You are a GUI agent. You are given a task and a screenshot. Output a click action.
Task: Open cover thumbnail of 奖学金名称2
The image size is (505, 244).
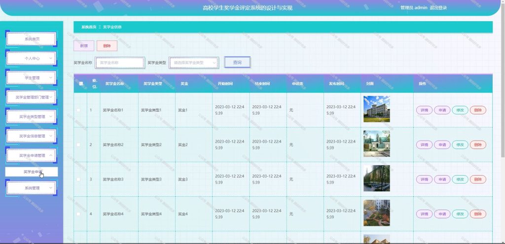point(376,144)
